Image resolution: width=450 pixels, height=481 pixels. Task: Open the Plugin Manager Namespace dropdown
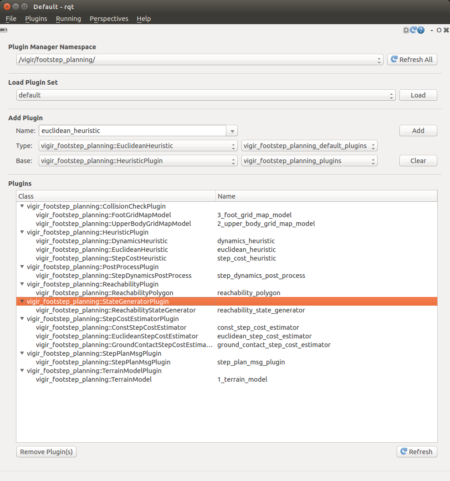click(379, 60)
